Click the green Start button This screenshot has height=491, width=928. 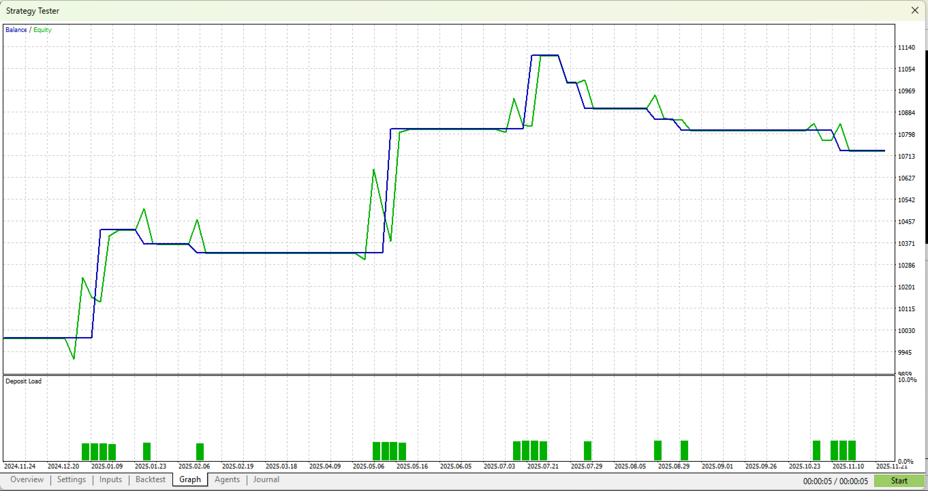pyautogui.click(x=899, y=481)
